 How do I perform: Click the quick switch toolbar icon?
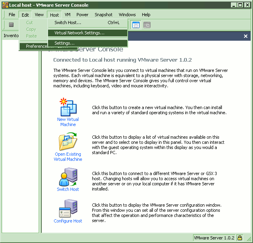pyautogui.click(x=147, y=25)
